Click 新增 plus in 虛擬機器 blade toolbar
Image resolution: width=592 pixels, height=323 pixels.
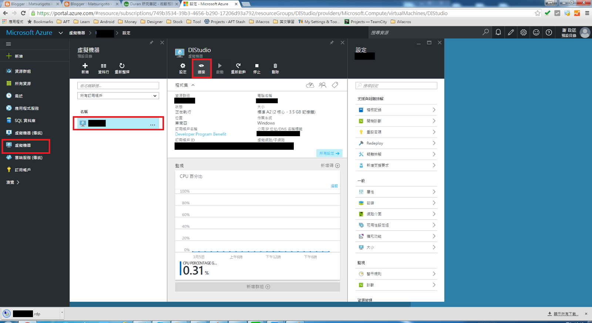pyautogui.click(x=85, y=68)
